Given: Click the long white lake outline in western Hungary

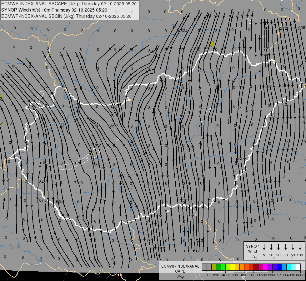Looking at the screenshot, I should [x=80, y=160].
